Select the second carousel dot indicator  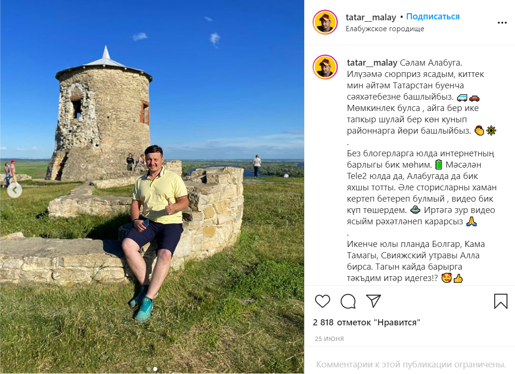(155, 369)
